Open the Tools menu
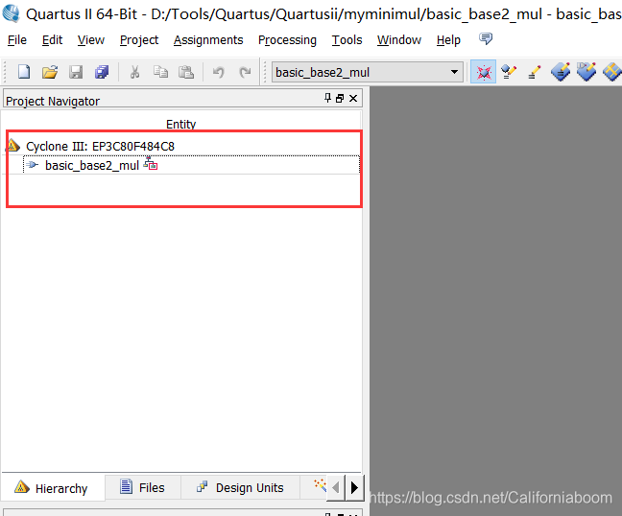622x516 pixels. pos(347,40)
